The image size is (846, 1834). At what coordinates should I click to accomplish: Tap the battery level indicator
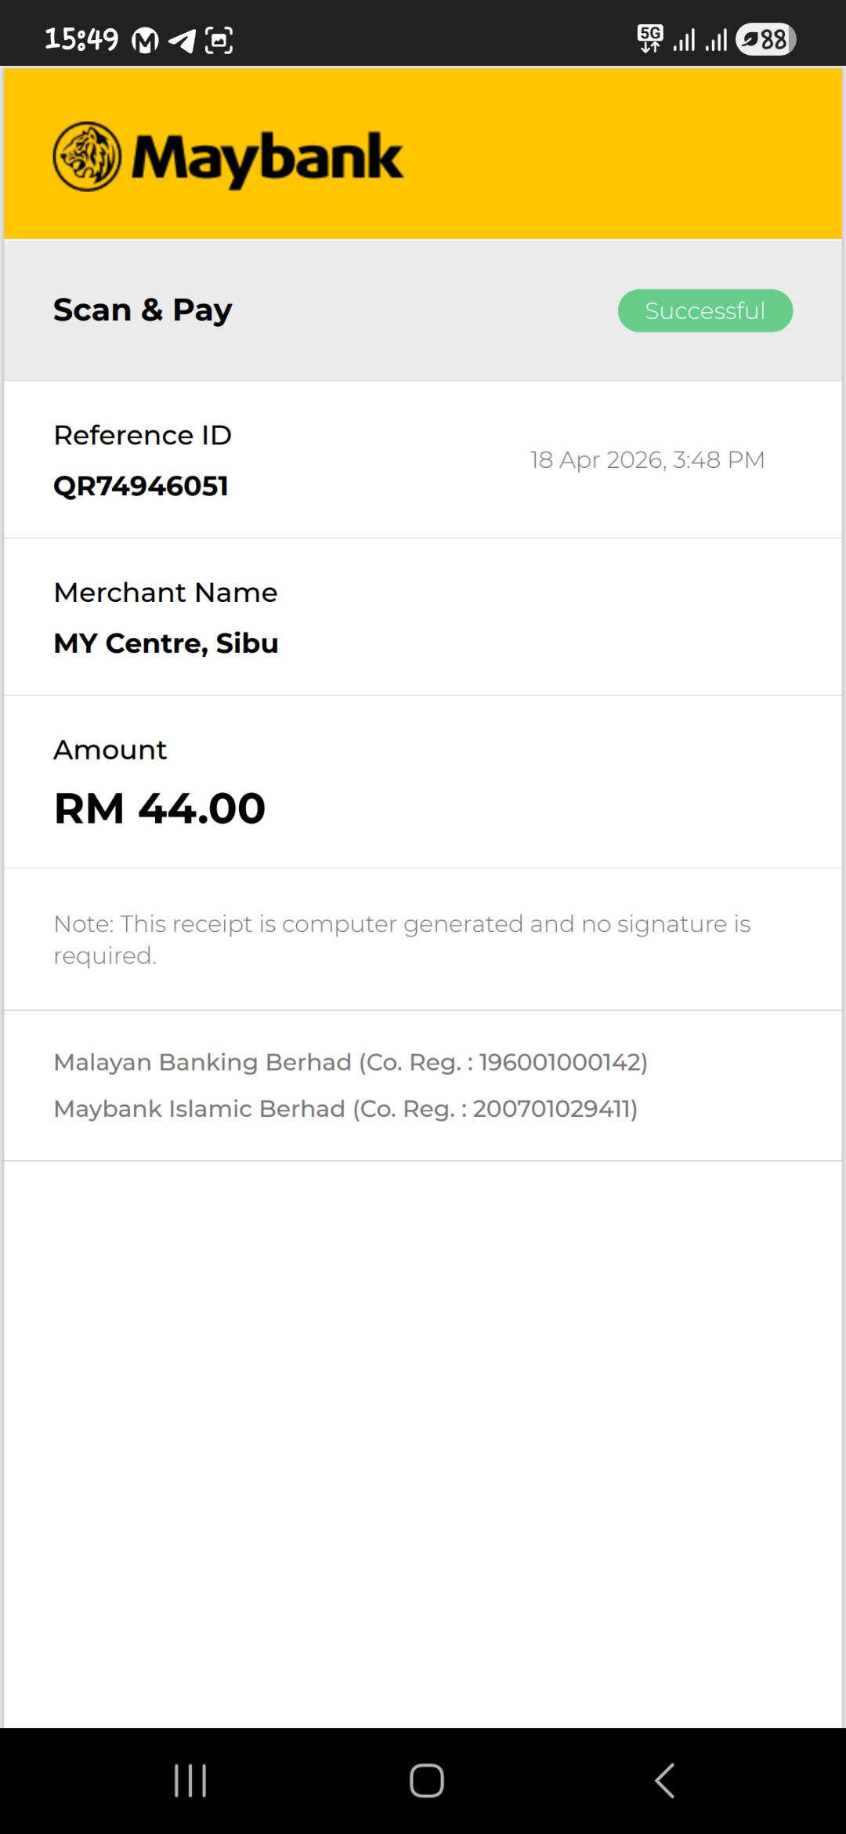coord(765,39)
